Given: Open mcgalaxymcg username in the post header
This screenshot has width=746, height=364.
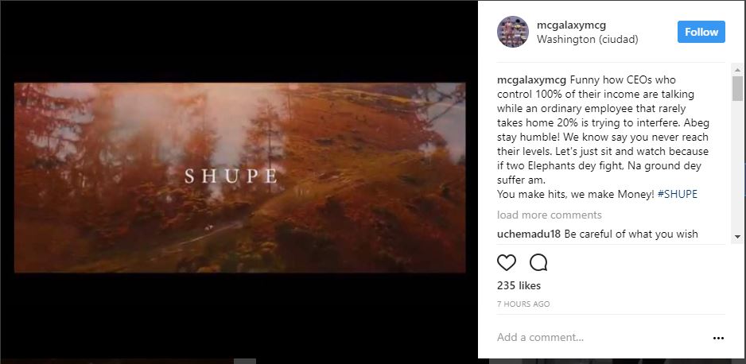Looking at the screenshot, I should 571,25.
